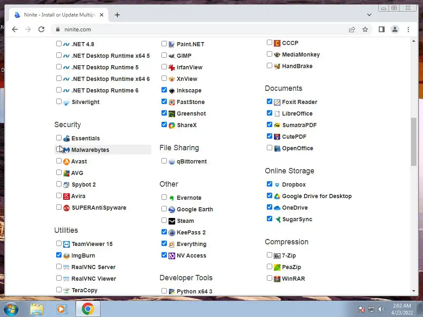This screenshot has width=423, height=317.
Task: Bookmark this page with the star
Action: (365, 29)
